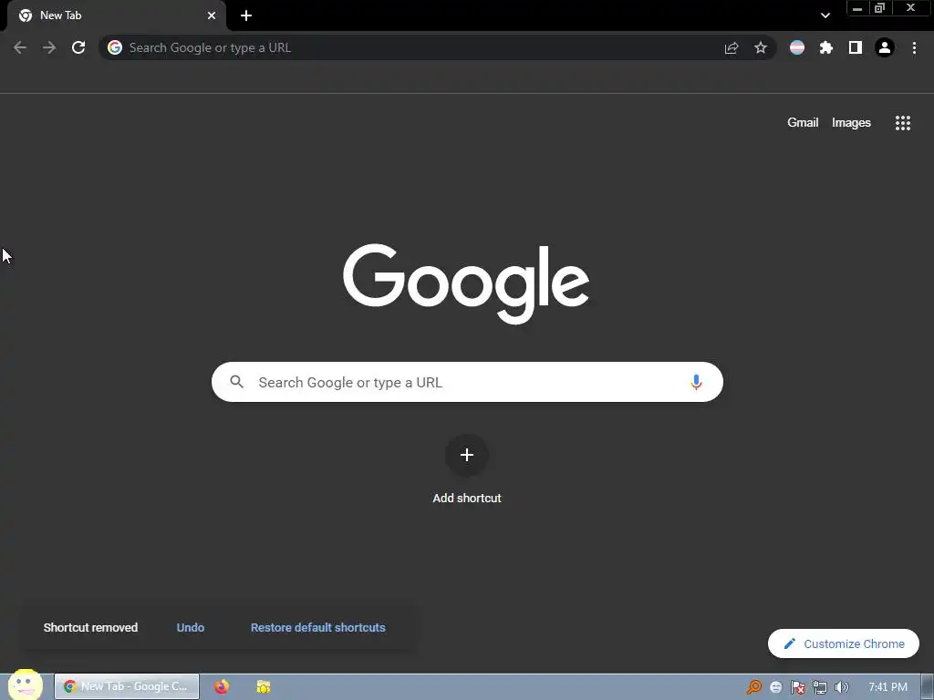Viewport: 934px width, 700px height.
Task: Undo the shortcut removal
Action: (190, 627)
